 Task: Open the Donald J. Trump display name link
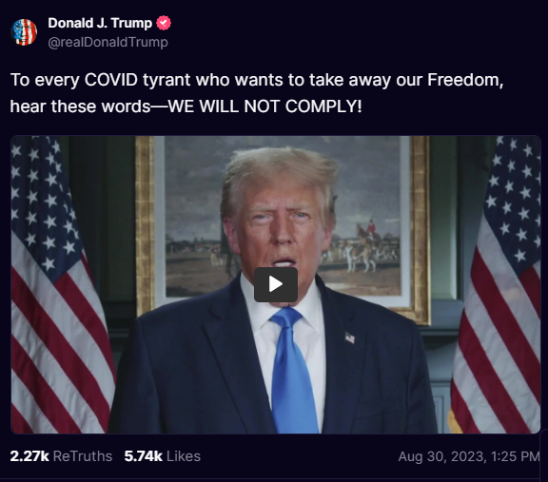100,23
